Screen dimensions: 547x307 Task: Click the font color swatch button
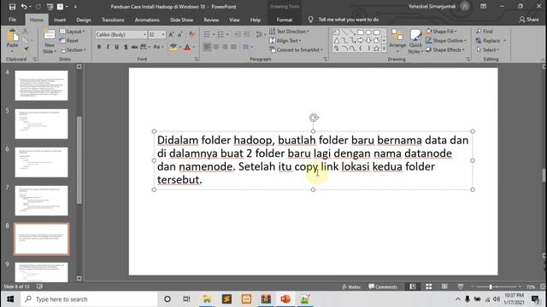tap(187, 47)
